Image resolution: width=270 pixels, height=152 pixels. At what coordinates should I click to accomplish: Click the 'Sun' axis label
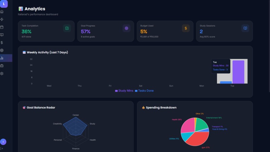171,86
